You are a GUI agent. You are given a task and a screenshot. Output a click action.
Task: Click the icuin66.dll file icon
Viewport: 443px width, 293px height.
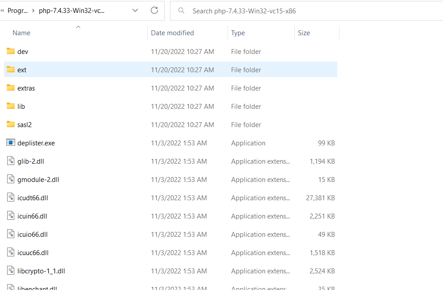coord(11,215)
